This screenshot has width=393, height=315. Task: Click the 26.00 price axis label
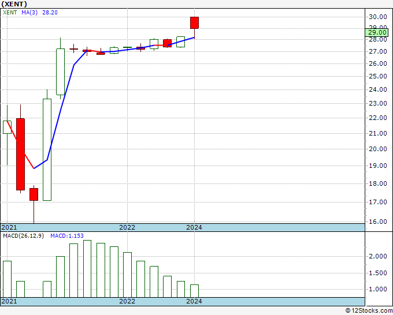click(378, 63)
